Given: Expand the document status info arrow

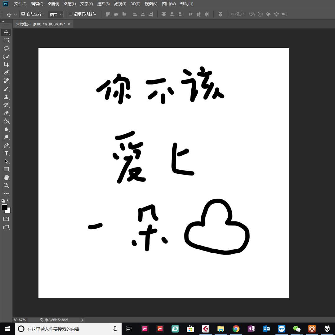Looking at the screenshot, I should click(82, 320).
